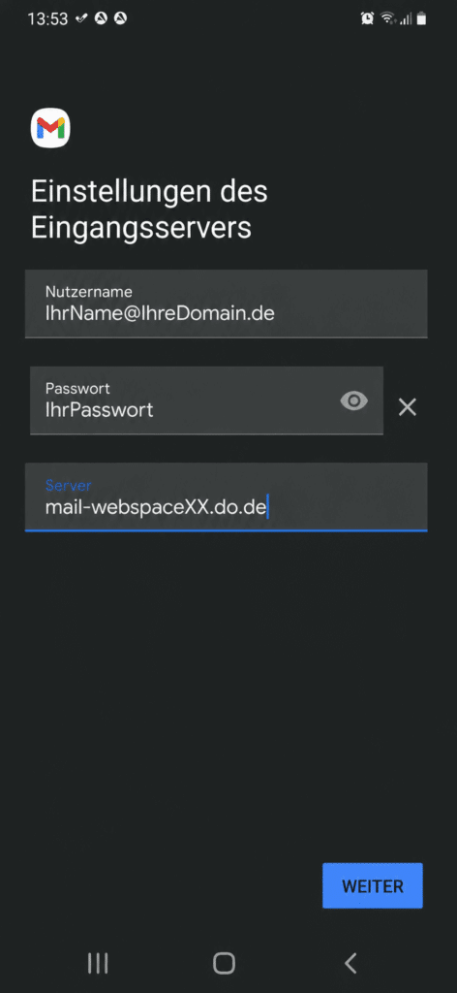Tap the Wi-Fi status icon
457x993 pixels.
[x=387, y=19]
